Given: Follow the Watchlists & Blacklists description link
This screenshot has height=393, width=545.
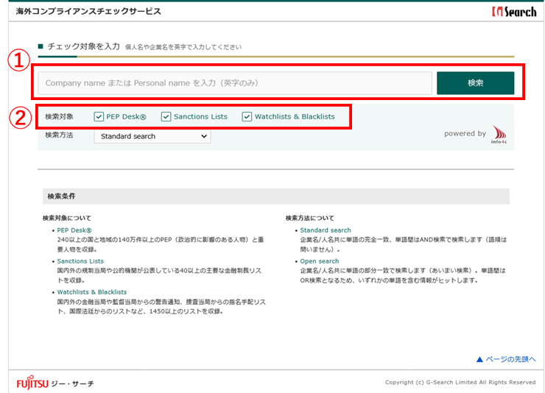Looking at the screenshot, I should [92, 292].
